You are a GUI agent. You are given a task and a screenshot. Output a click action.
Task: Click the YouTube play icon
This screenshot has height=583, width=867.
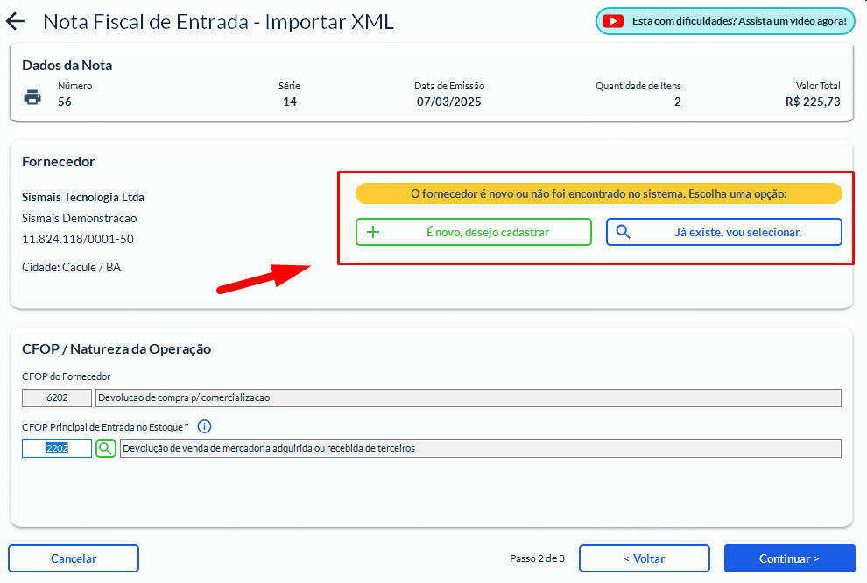[613, 21]
